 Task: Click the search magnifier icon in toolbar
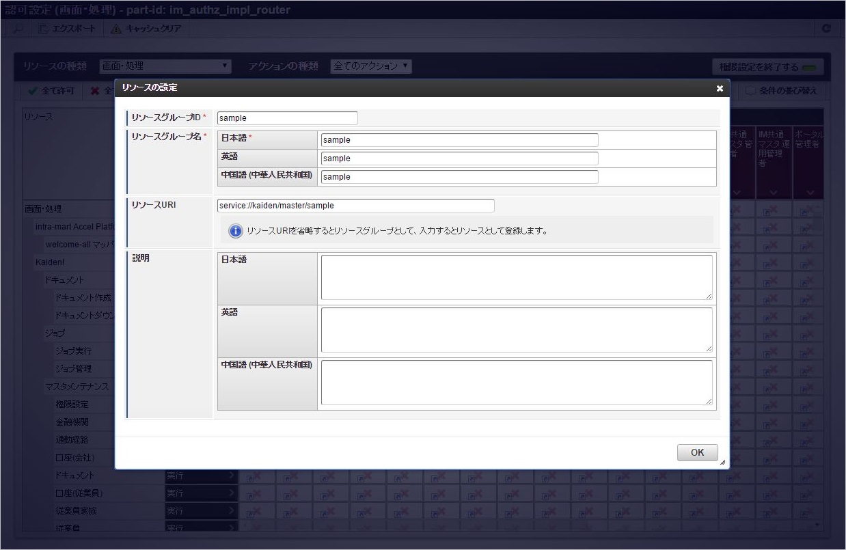(18, 29)
